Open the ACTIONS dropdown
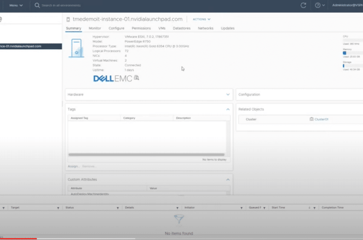 [x=202, y=19]
